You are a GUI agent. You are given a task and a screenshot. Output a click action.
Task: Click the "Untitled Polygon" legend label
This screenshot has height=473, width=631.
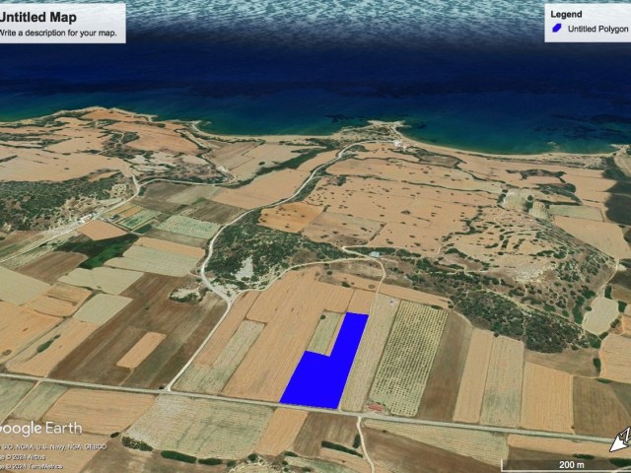597,29
